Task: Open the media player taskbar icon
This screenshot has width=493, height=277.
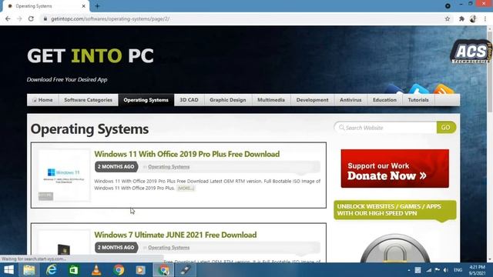Action: point(140,270)
